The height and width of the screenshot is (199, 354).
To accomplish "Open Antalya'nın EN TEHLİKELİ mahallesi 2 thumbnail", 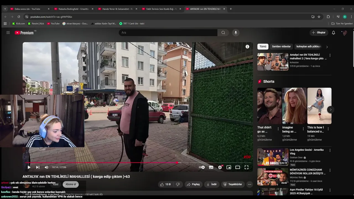I will pyautogui.click(x=273, y=62).
